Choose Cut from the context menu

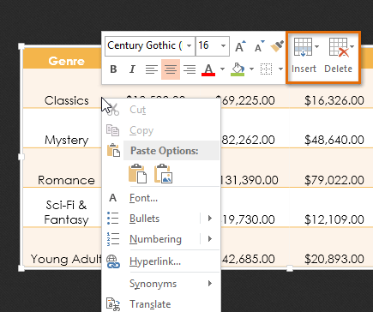161,110
